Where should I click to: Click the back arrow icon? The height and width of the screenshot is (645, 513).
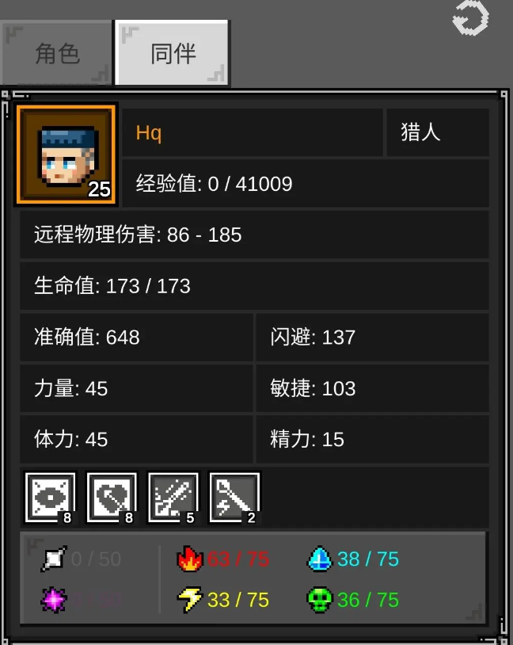click(471, 18)
